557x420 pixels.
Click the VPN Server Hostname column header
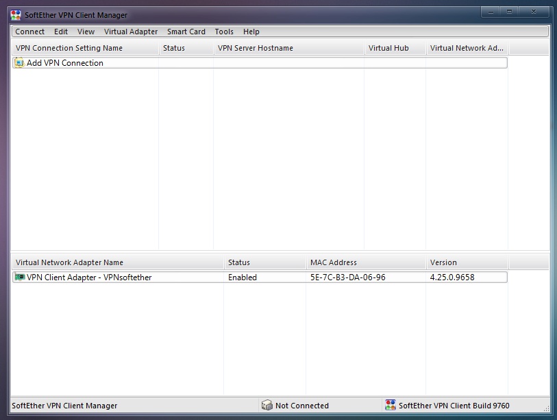point(289,48)
